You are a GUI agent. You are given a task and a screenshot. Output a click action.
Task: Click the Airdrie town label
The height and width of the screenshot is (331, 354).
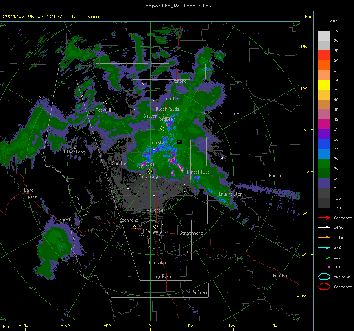[155, 210]
